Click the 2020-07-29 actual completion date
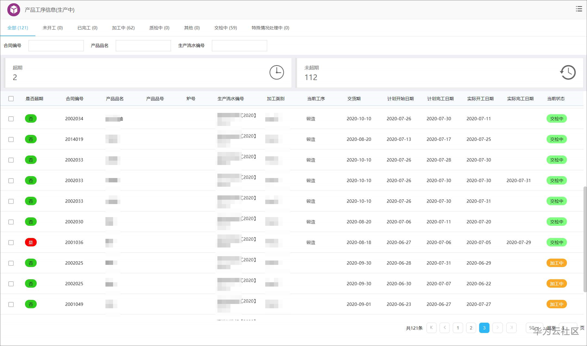587x346 pixels. pyautogui.click(x=519, y=242)
